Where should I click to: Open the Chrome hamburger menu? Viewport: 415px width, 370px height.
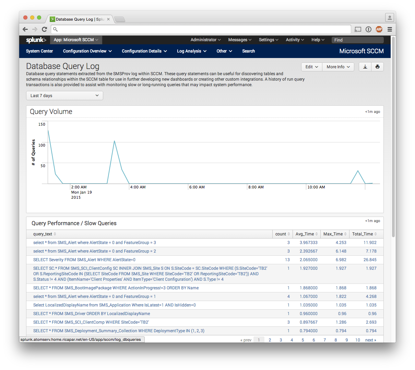[390, 29]
